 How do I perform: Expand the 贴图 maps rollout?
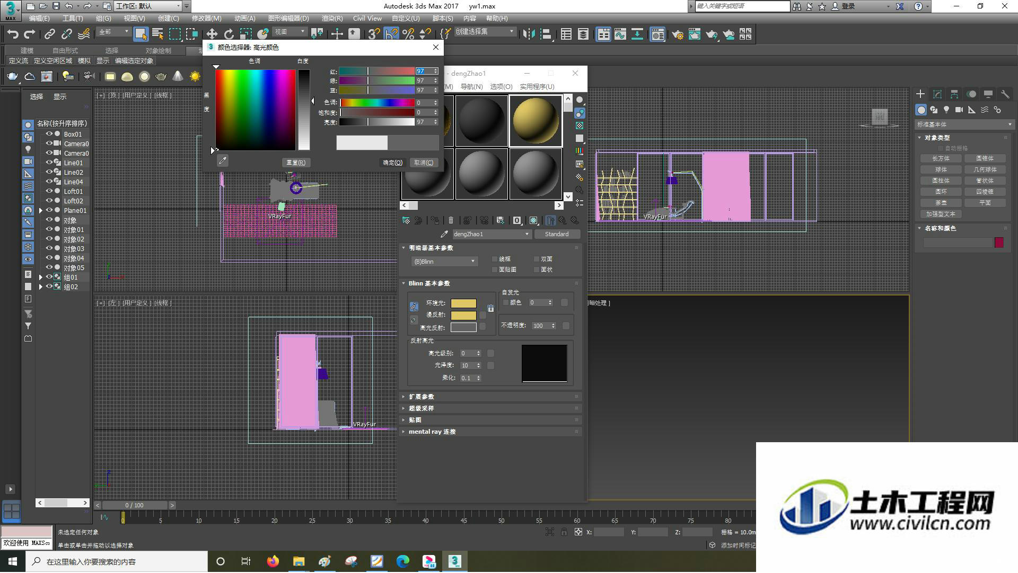(491, 420)
